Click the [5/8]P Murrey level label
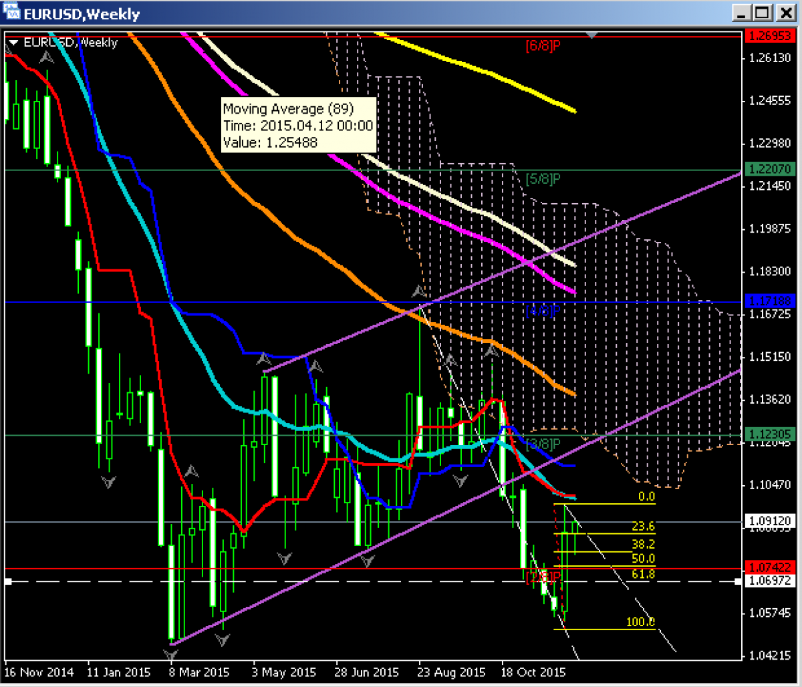The image size is (802, 687). [542, 178]
